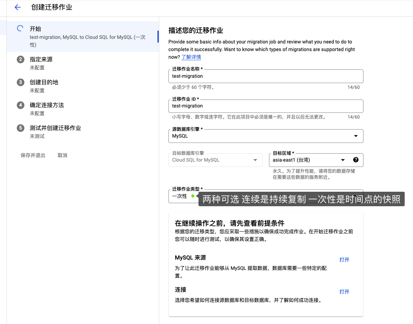The height and width of the screenshot is (324, 413).
Task: Click the back arrow icon
Action: pyautogui.click(x=18, y=7)
